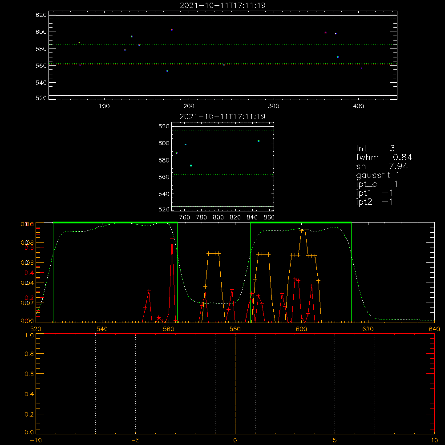
Task: Click x-axis label 200 on top plot
Action: 189,106
